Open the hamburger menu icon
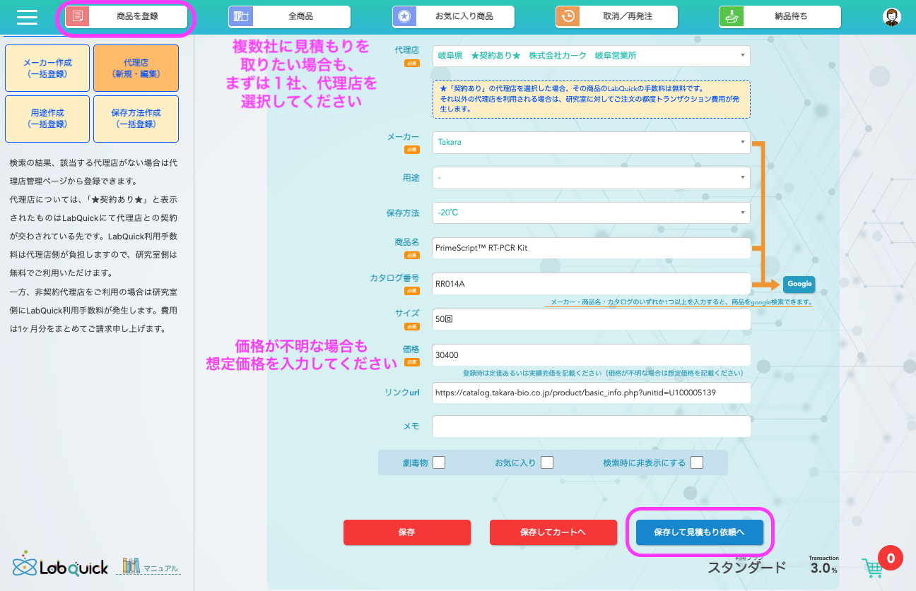 tap(27, 16)
